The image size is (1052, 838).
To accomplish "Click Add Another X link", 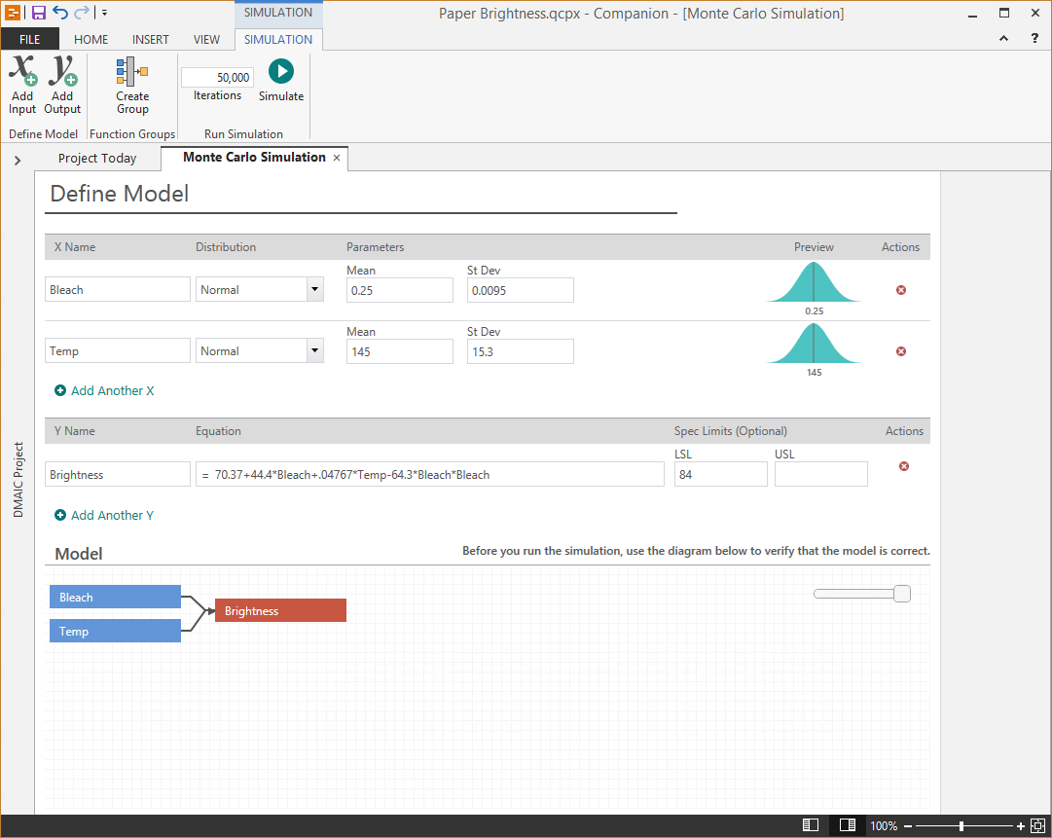I will [x=104, y=390].
